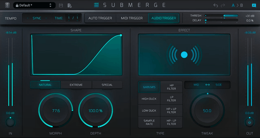Click the redo arrow icon
This screenshot has width=260, height=138.
[223, 5]
